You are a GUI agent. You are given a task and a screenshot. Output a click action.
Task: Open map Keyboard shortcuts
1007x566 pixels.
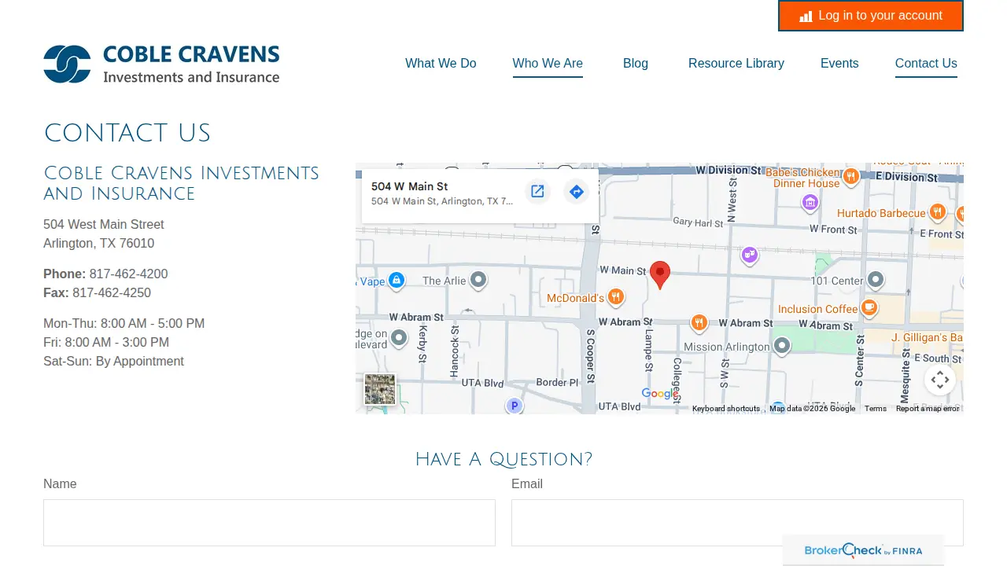click(x=726, y=409)
